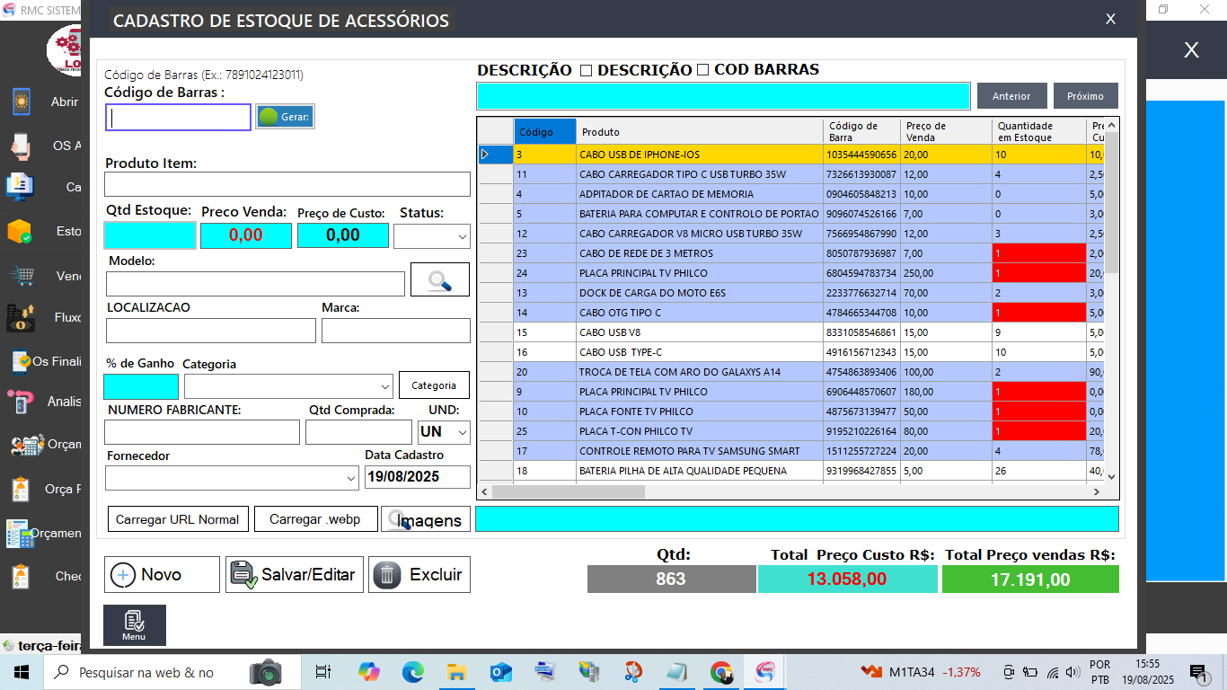Click Carregar URL Normal button
Screen dimensions: 1227x690
pyautogui.click(x=178, y=519)
